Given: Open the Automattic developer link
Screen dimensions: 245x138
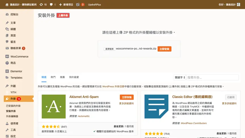Looking at the screenshot, I should (x=84, y=116).
